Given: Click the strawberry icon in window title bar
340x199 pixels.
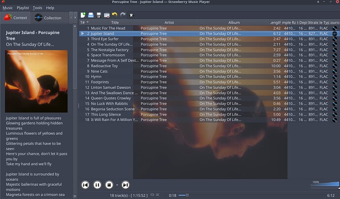Looking at the screenshot, I should [x=3, y=2].
